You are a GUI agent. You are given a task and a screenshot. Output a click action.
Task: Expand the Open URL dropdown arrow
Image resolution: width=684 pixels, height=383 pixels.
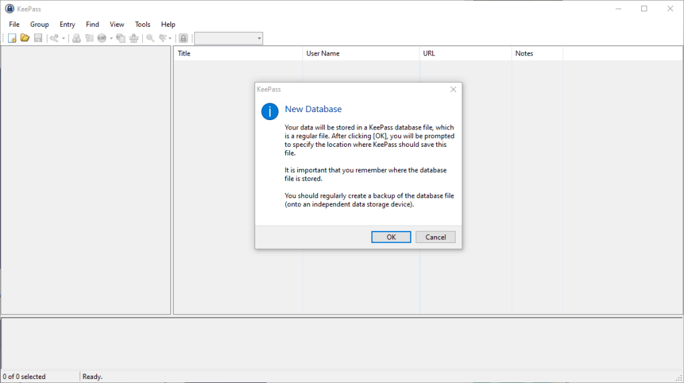pos(112,38)
